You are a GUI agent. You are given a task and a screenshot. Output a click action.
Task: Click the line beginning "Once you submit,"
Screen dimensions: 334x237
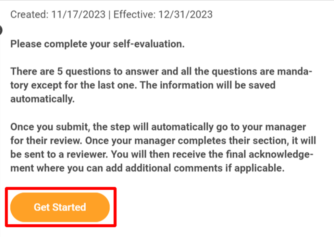[x=158, y=127]
